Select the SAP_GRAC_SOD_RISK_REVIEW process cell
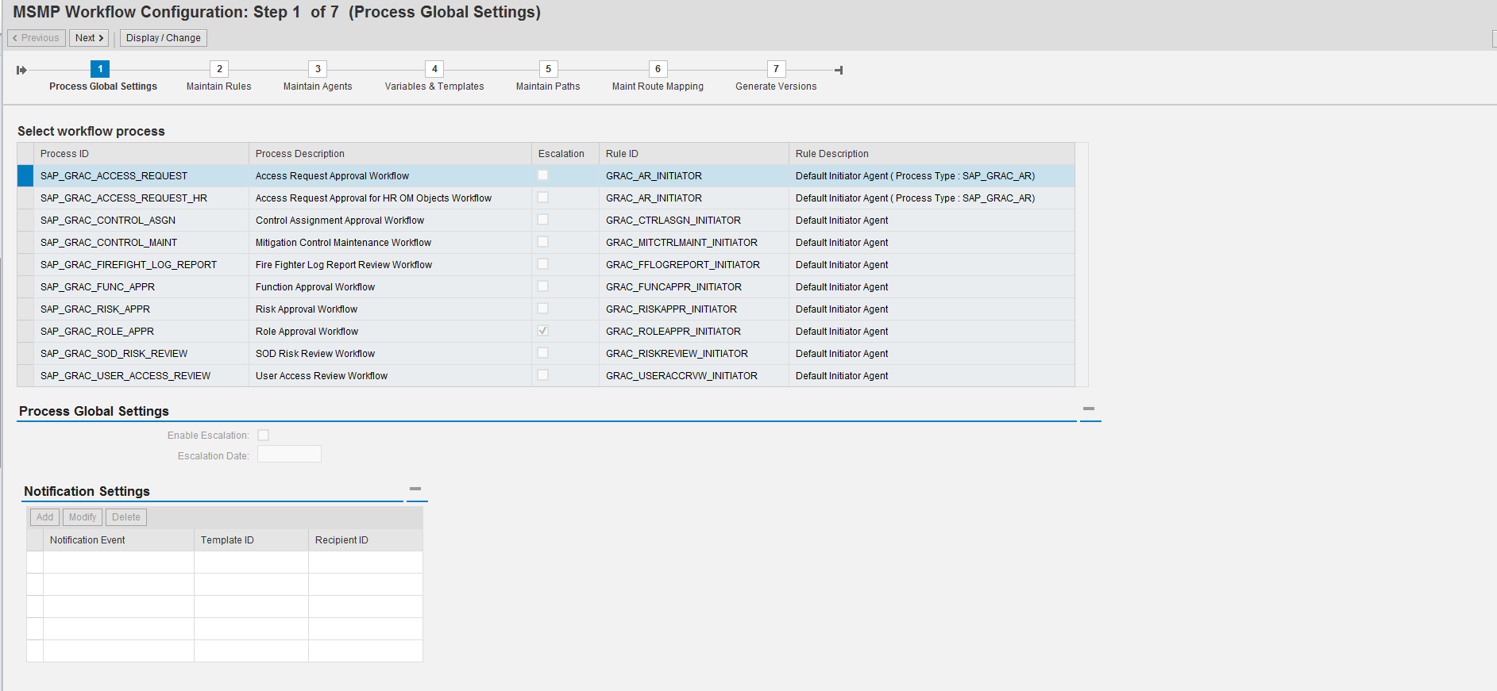The image size is (1497, 691). point(141,354)
